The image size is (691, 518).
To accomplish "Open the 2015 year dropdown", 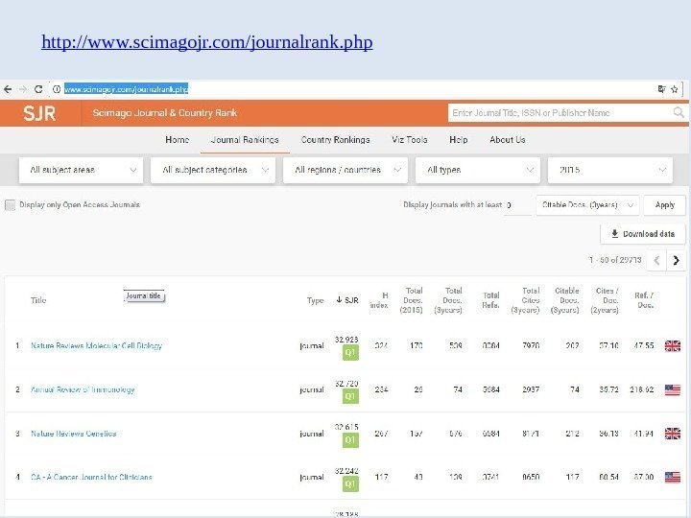I will pyautogui.click(x=610, y=170).
